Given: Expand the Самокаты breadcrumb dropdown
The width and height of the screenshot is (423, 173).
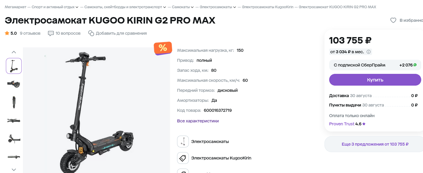Looking at the screenshot, I should 192,7.
